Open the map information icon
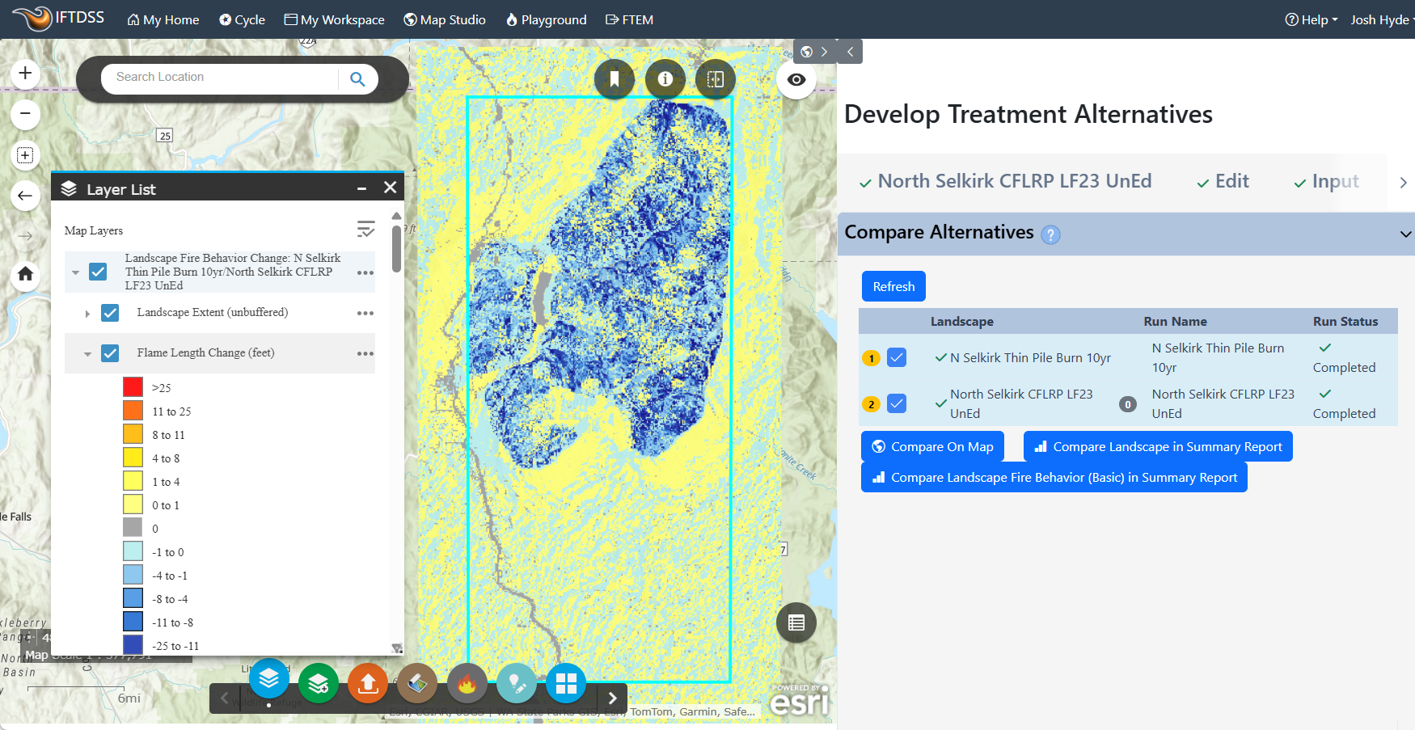 [x=665, y=78]
